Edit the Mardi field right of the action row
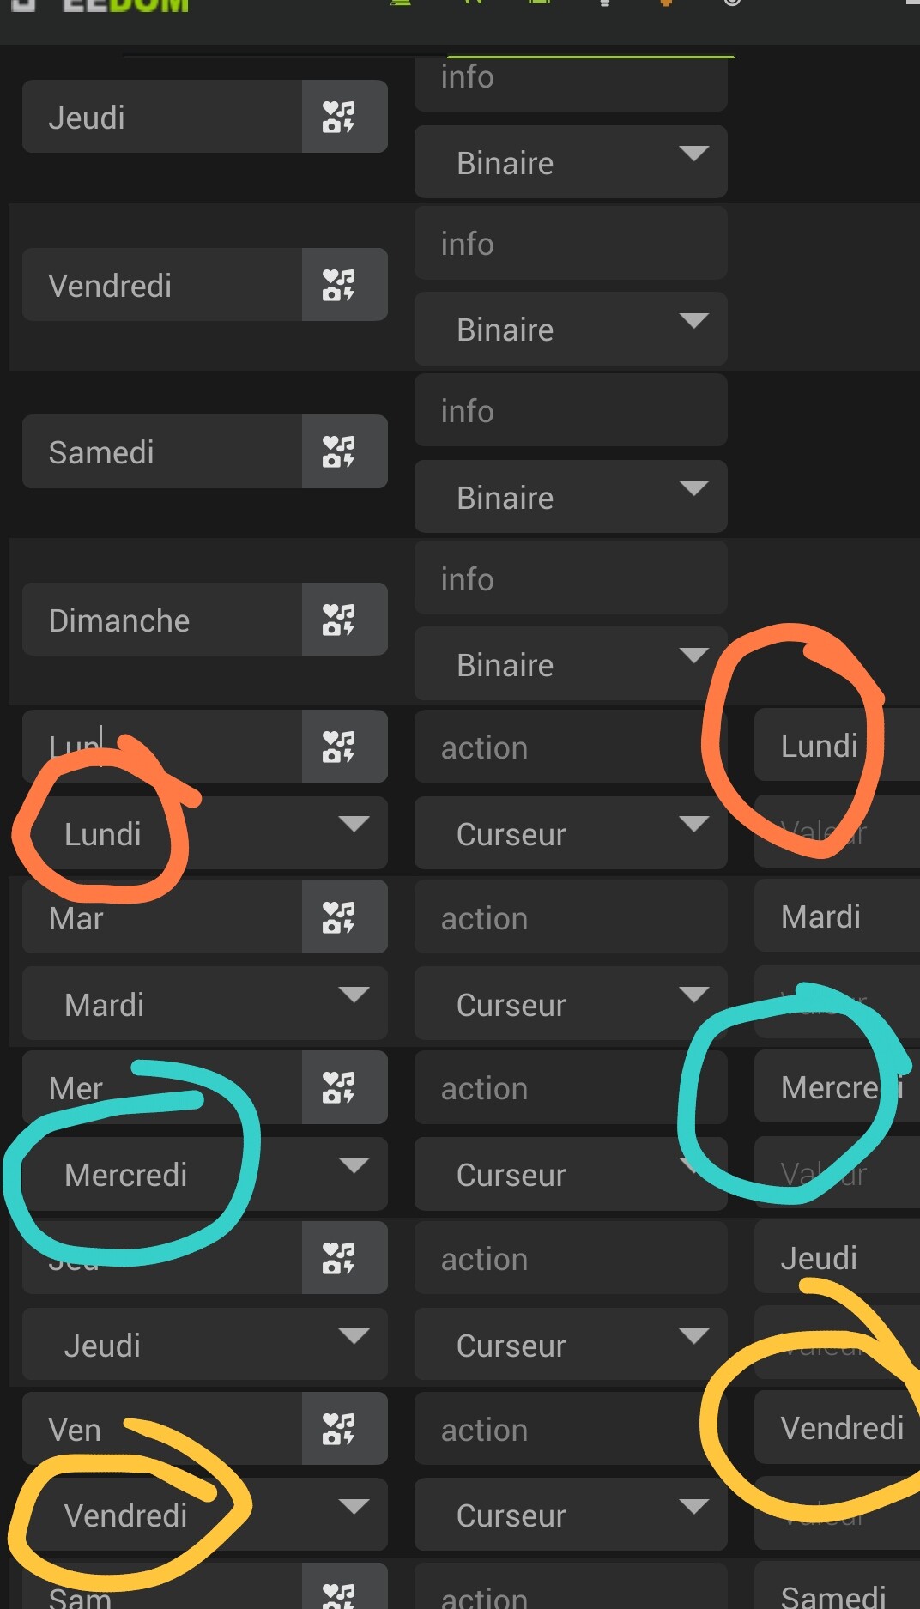The height and width of the screenshot is (1609, 920). pos(837,916)
